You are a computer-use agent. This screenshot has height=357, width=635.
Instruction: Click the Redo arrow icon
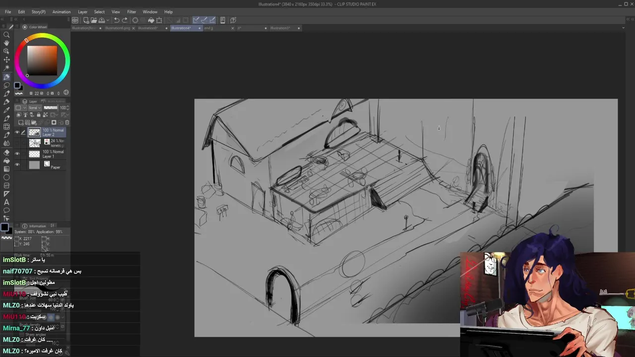coord(125,20)
